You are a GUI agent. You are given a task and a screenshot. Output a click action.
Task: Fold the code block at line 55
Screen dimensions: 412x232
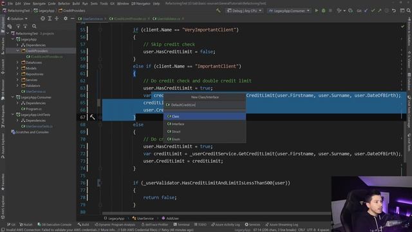[x=100, y=30]
